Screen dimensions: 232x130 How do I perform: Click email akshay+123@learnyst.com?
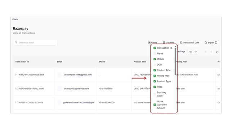(x=76, y=89)
